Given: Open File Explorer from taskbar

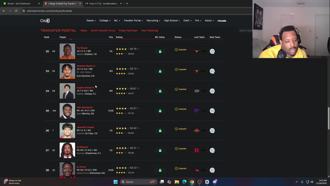Looking at the screenshot, I should [177, 182].
